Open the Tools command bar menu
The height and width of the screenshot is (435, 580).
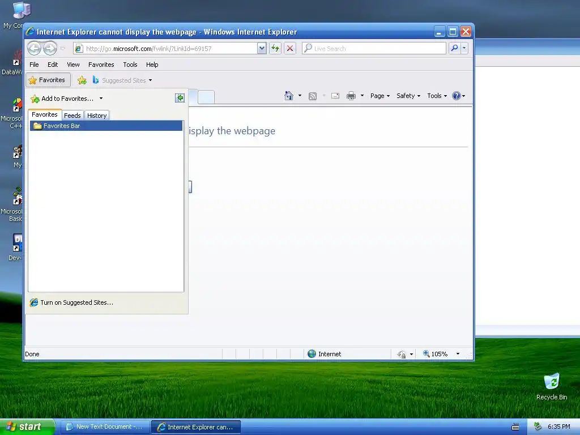click(x=437, y=96)
